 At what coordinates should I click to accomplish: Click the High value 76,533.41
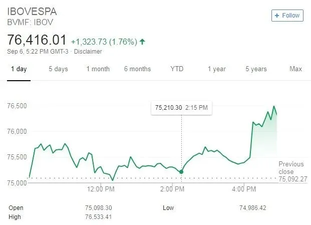(x=98, y=216)
